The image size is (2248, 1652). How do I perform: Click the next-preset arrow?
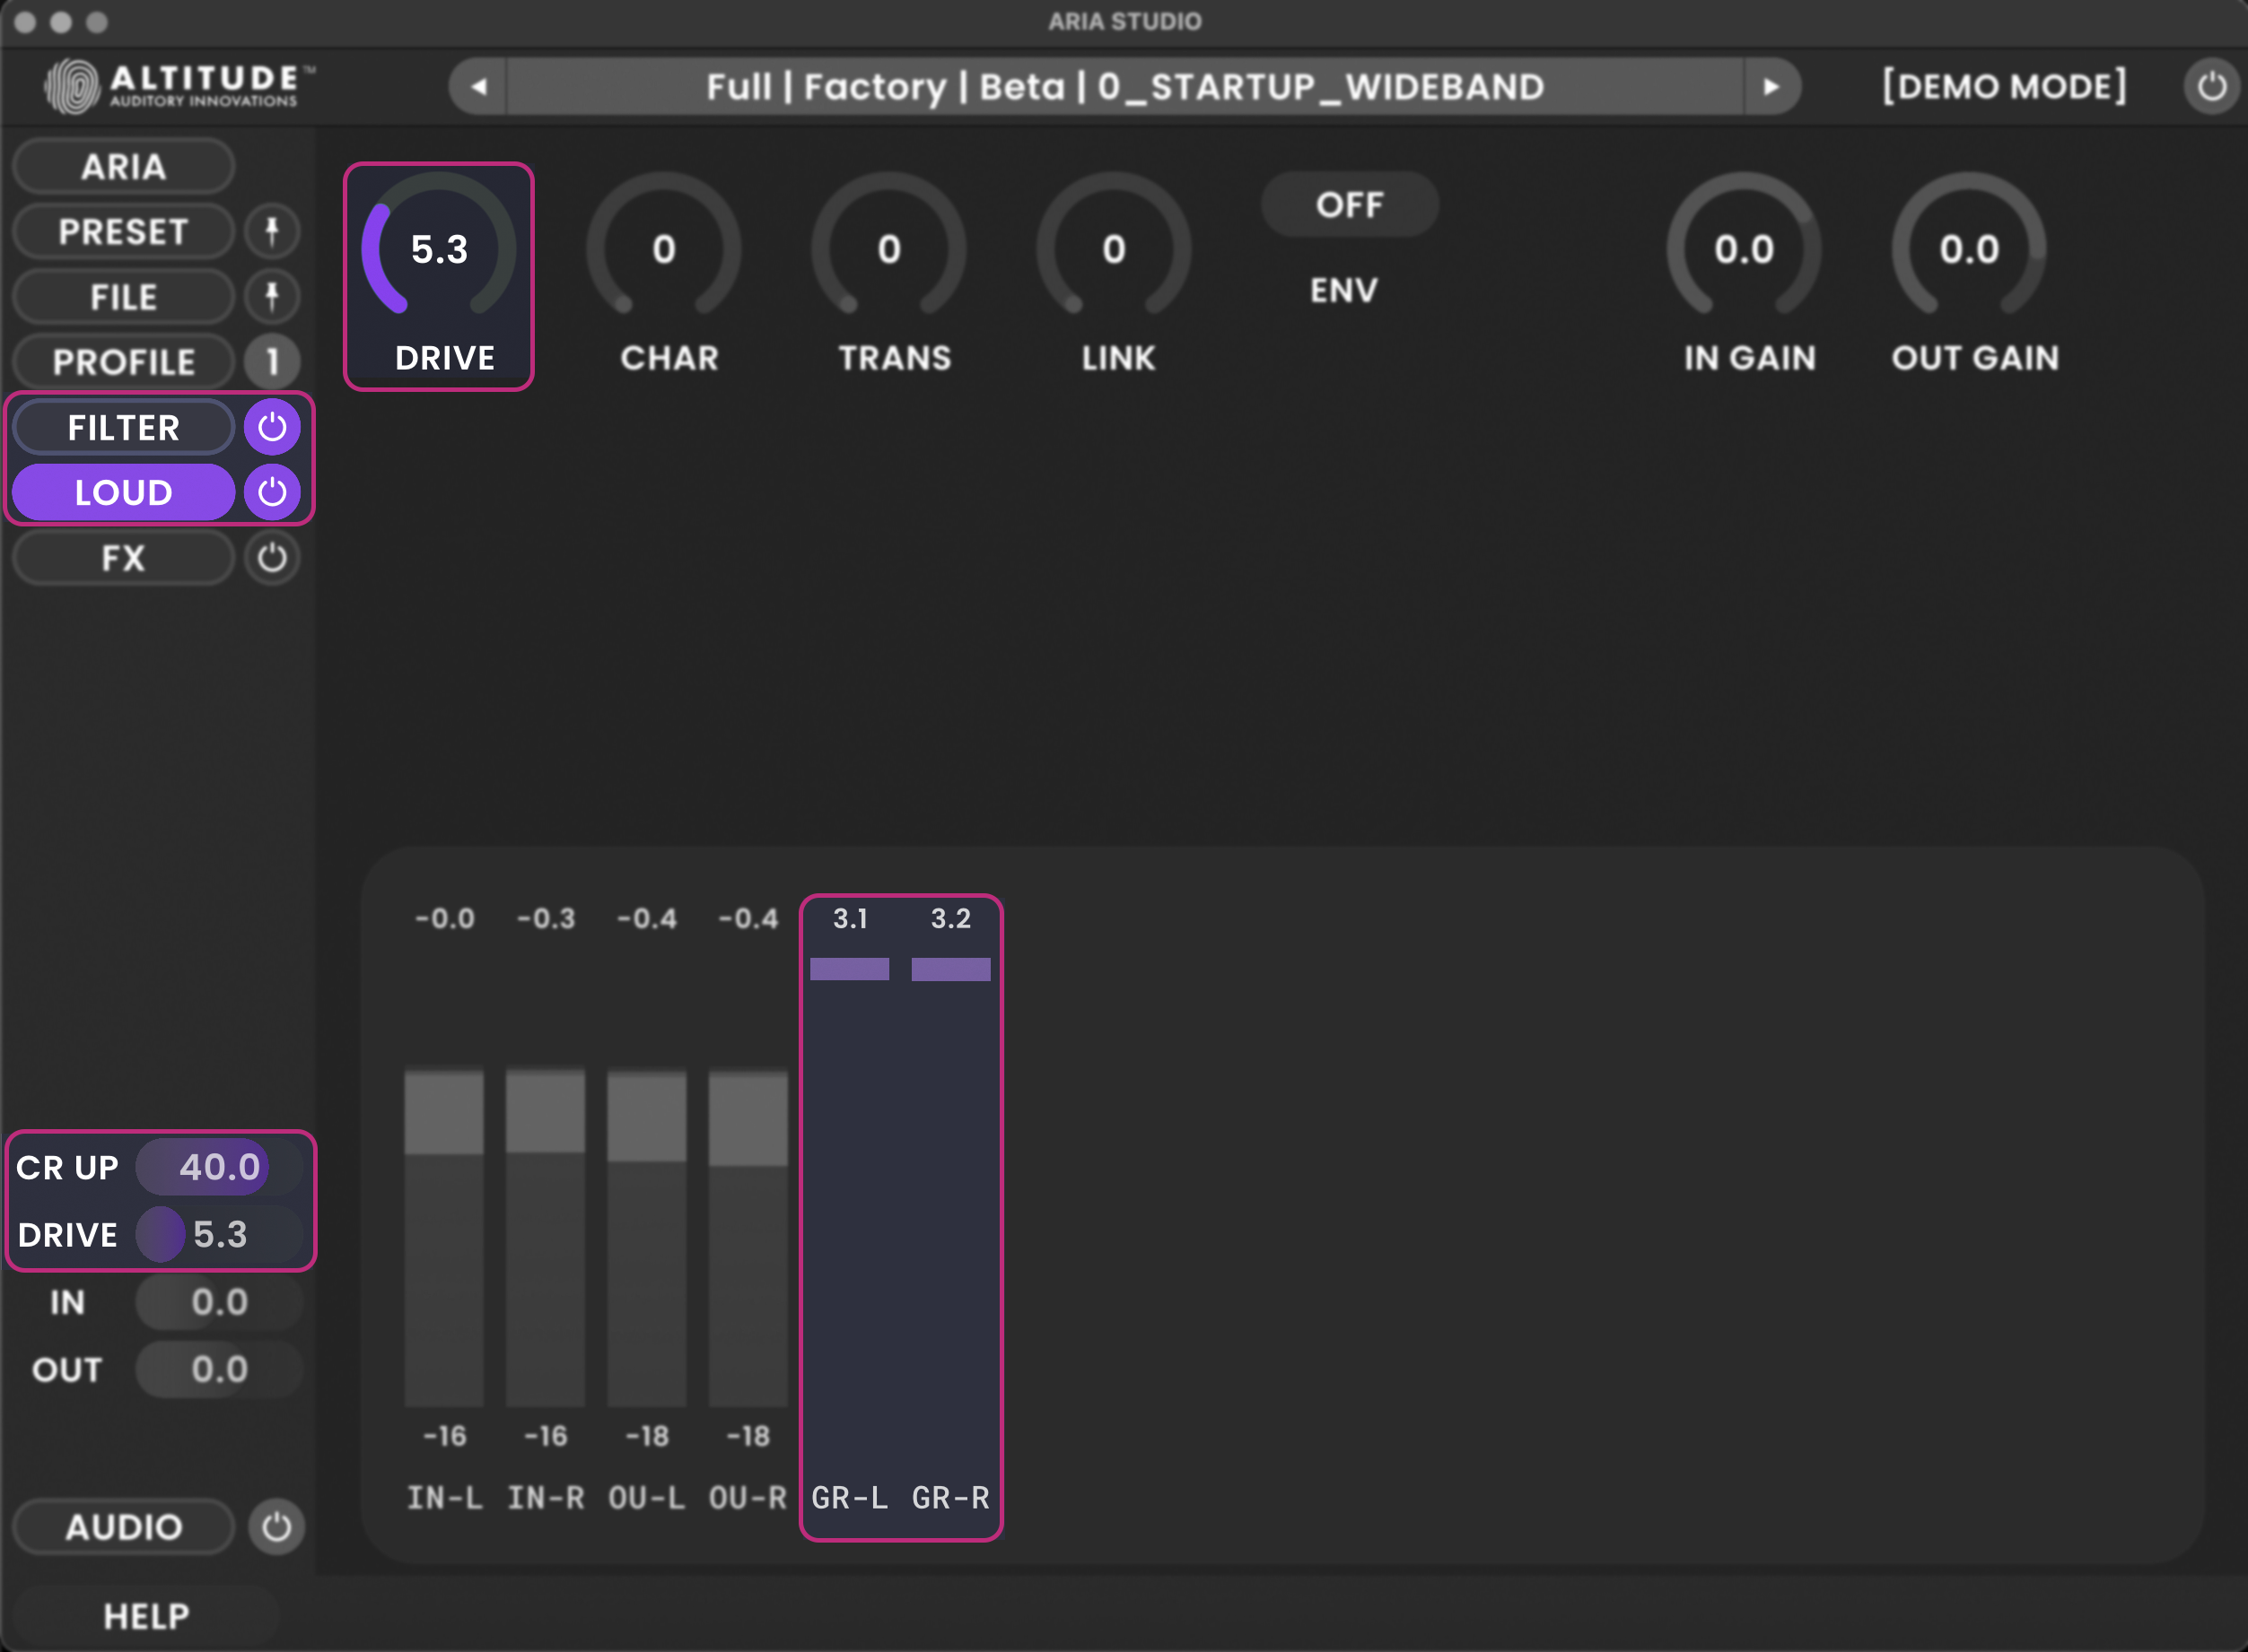(x=1772, y=86)
